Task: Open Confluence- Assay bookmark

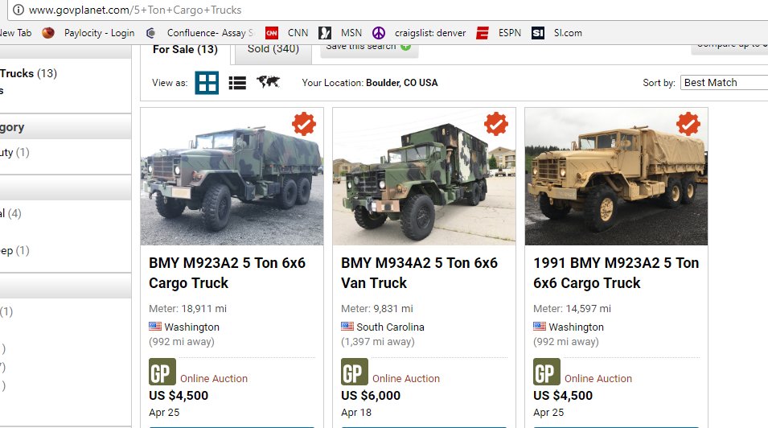Action: pyautogui.click(x=199, y=33)
